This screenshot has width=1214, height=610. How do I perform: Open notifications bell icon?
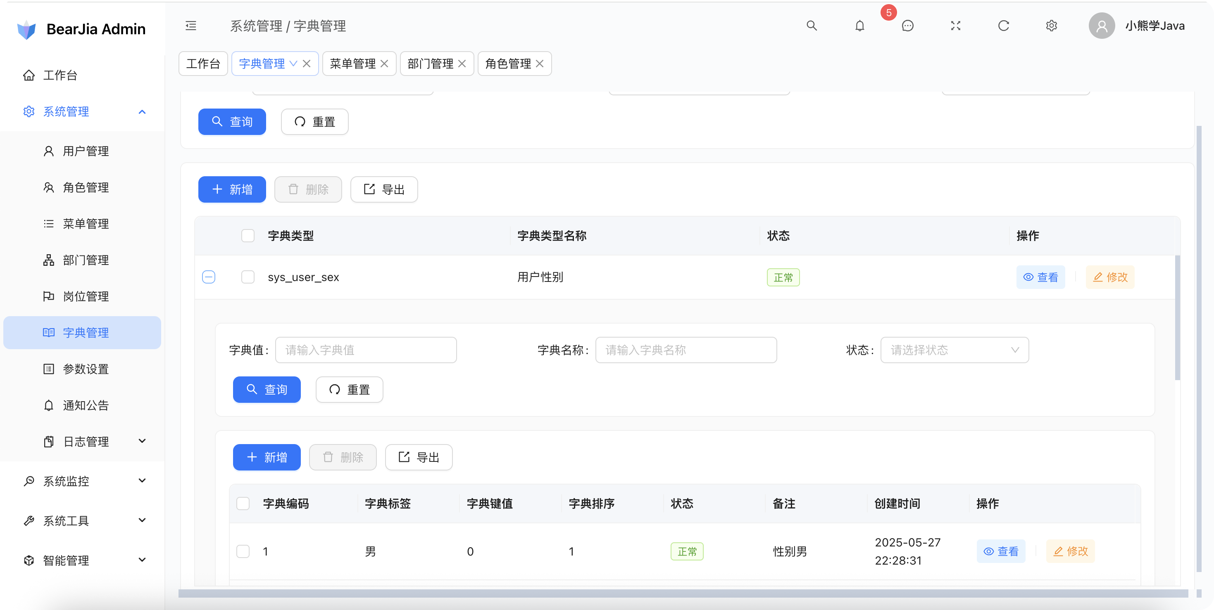859,26
